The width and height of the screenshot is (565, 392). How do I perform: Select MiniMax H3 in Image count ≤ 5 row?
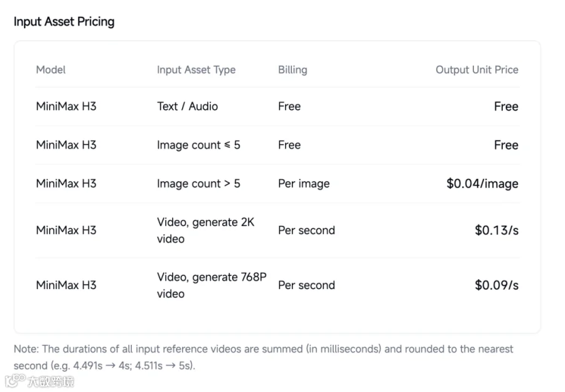[67, 145]
